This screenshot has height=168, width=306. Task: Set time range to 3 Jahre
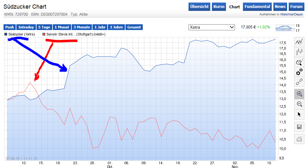click(116, 27)
